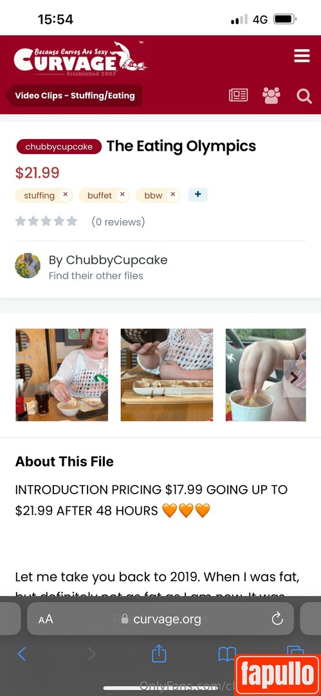Screen dimensions: 321x696
Task: Show next screenshots with carousel arrow
Action: coord(294,378)
